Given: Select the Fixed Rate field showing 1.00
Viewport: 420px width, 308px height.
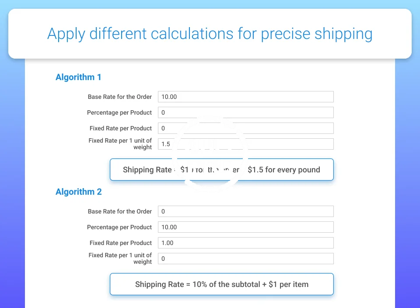Looking at the screenshot, I should (x=245, y=243).
